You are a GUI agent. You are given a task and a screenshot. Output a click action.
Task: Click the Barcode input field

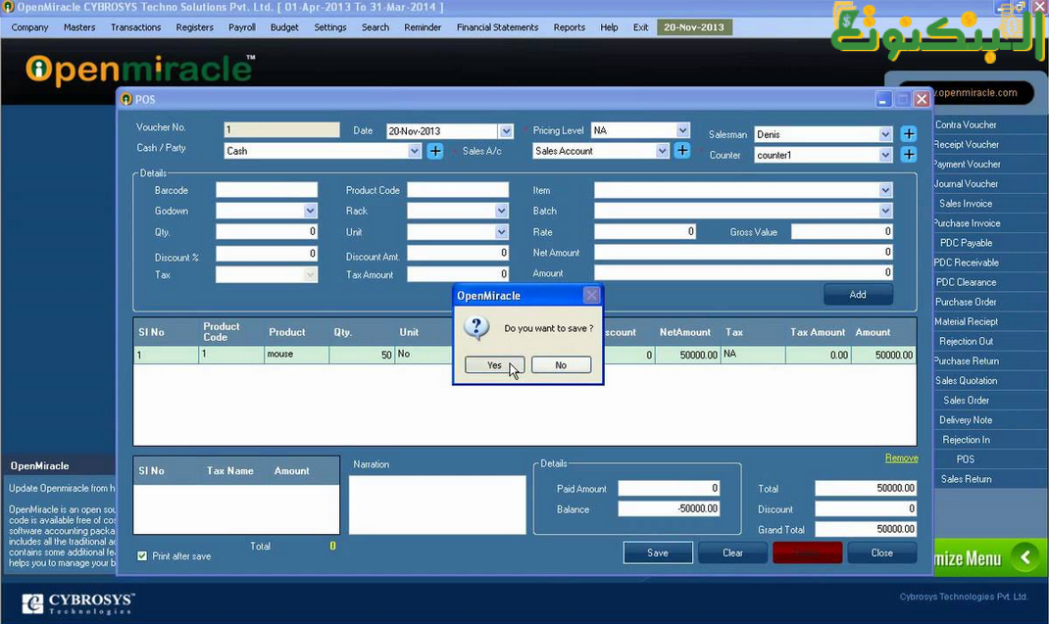click(267, 190)
